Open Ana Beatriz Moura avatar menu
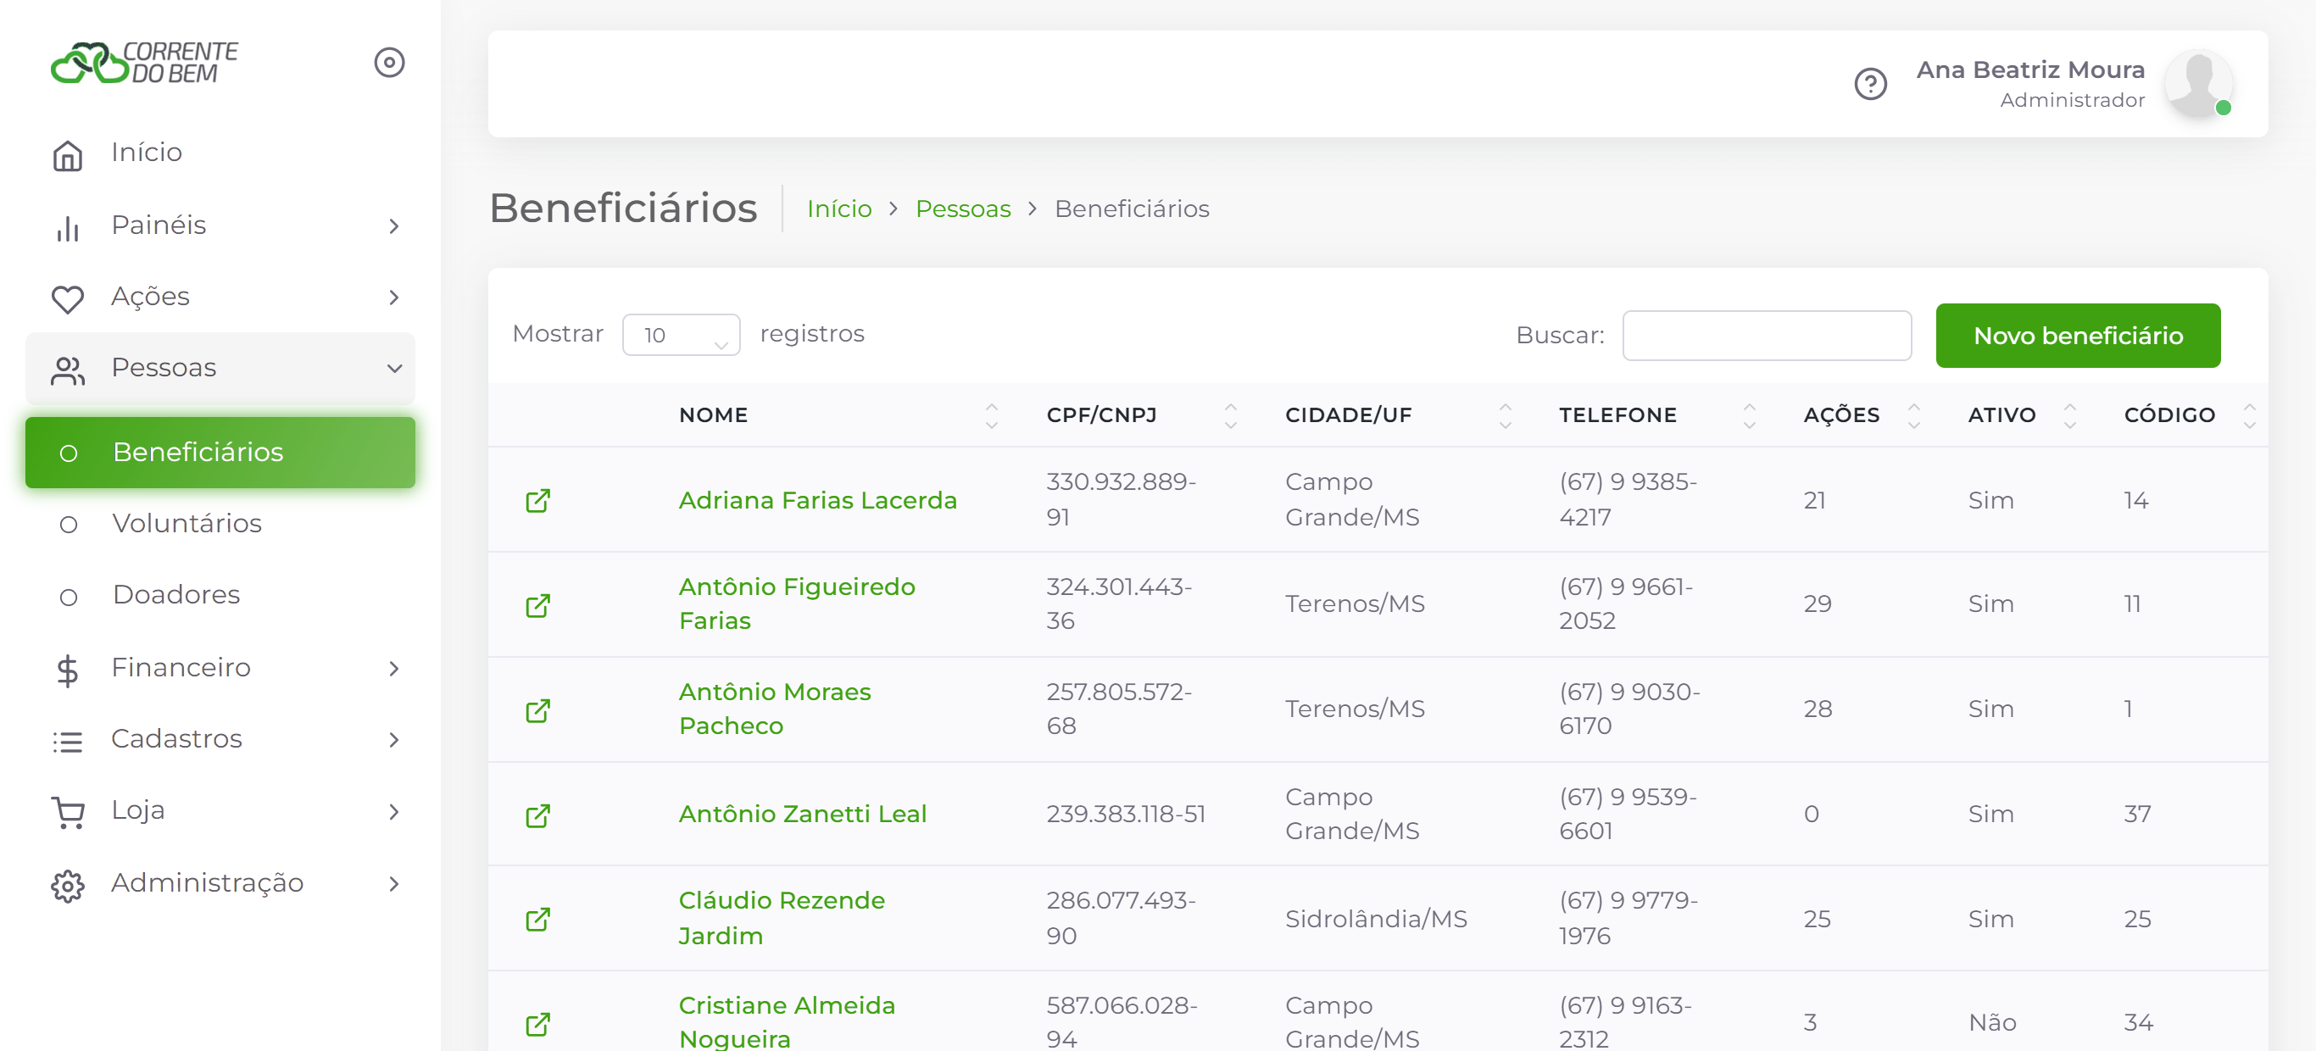Image resolution: width=2316 pixels, height=1051 pixels. pyautogui.click(x=2198, y=84)
